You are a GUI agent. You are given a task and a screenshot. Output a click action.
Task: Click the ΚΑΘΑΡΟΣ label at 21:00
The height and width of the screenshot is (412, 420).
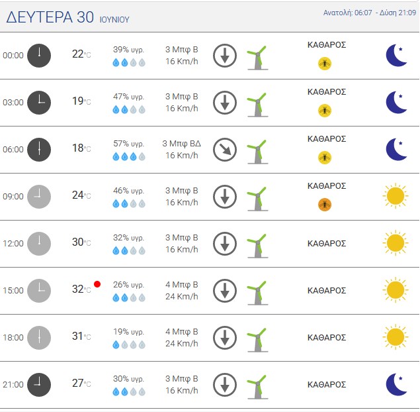327,384
